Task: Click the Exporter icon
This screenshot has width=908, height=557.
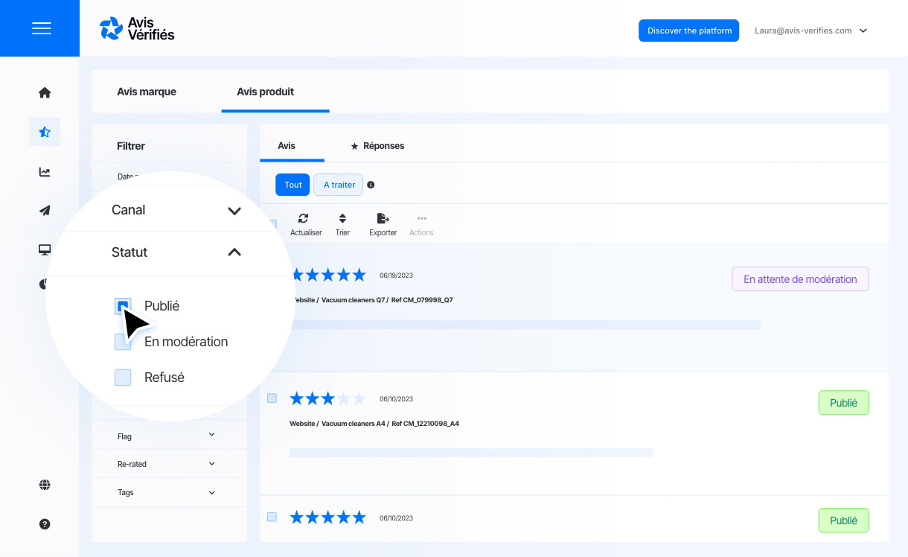Action: point(383,219)
